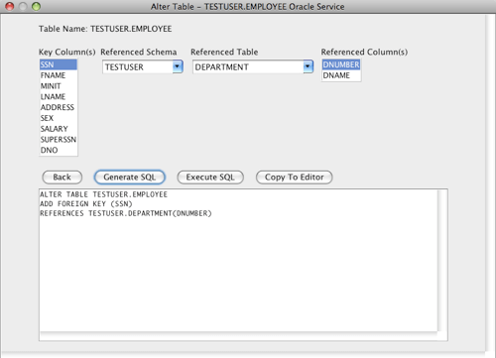
Task: Select SSN in Key Column list
Action: 59,64
